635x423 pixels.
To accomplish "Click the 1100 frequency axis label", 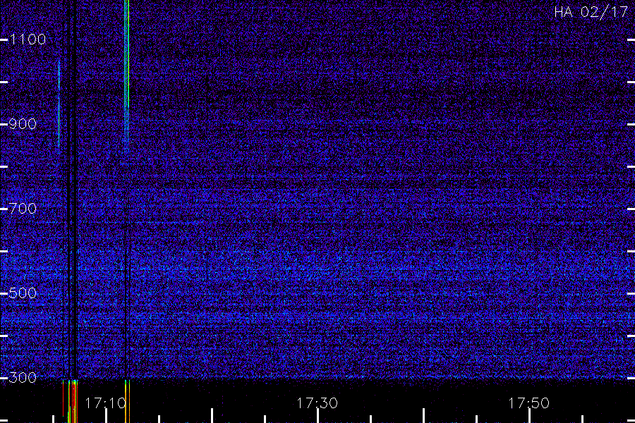I will pyautogui.click(x=28, y=39).
